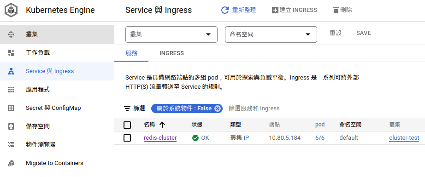425x177 pixels.
Task: Click the Kubernetes Engine hexagon logo
Action: [x=11, y=10]
